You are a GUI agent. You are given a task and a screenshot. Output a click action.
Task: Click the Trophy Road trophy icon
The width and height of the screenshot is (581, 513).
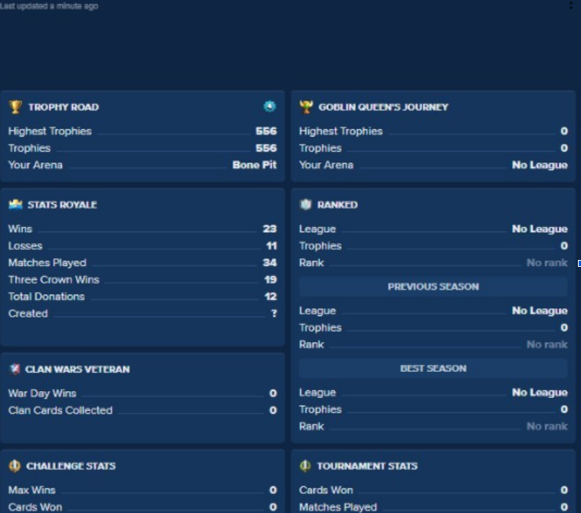coord(15,107)
